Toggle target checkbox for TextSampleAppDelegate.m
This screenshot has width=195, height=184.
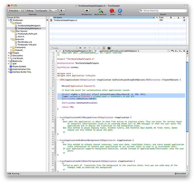point(184,20)
